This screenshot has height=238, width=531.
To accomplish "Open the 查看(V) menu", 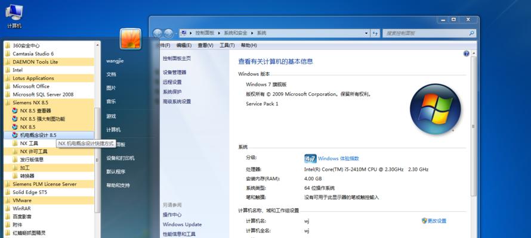I will pyautogui.click(x=206, y=45).
